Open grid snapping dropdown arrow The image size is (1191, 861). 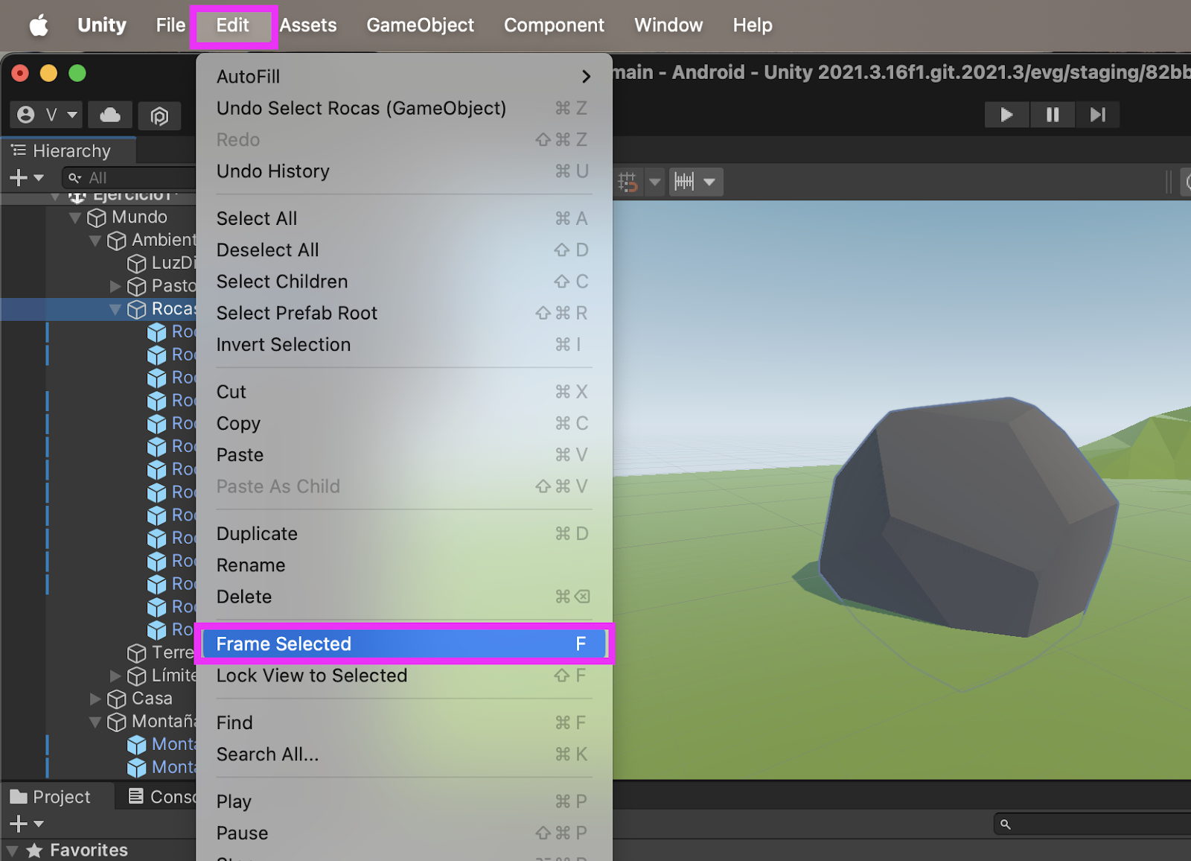pos(654,182)
